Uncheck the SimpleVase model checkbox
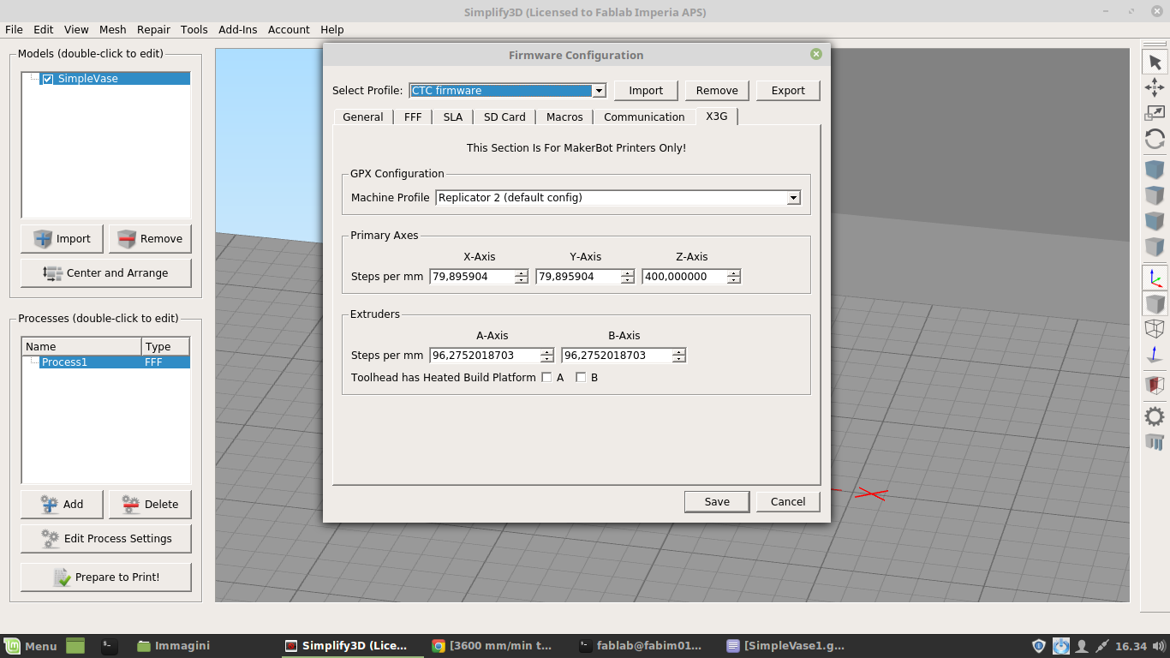 point(48,79)
